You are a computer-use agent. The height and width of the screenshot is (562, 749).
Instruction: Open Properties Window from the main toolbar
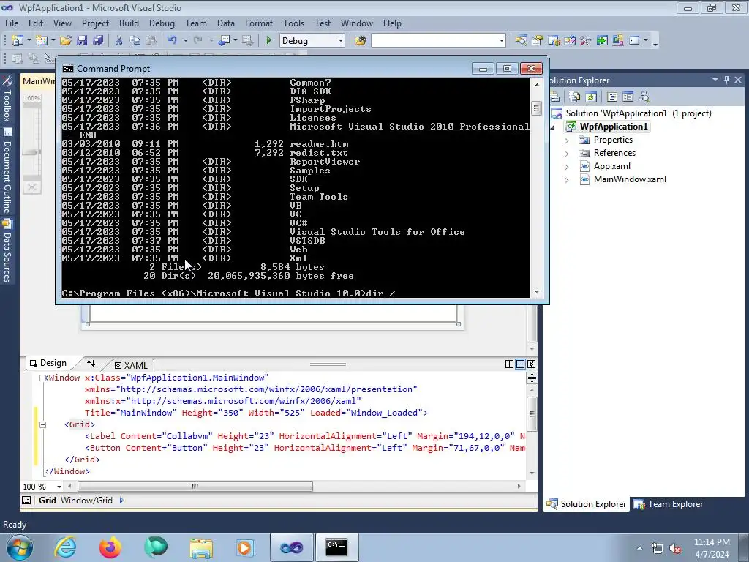click(538, 41)
